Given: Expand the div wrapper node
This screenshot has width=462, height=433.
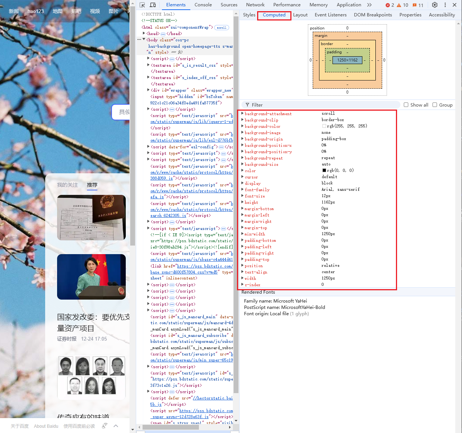Looking at the screenshot, I should pyautogui.click(x=149, y=90).
